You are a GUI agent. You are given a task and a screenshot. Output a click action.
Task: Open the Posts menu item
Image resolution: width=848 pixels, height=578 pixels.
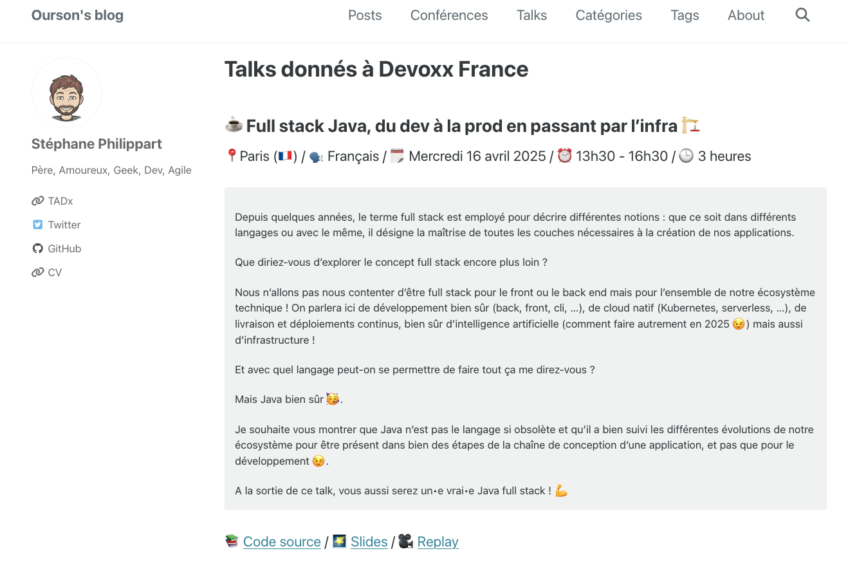[365, 15]
